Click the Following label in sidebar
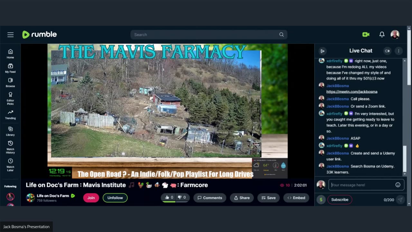Screen dimensions: 412x232 [x=10, y=186]
